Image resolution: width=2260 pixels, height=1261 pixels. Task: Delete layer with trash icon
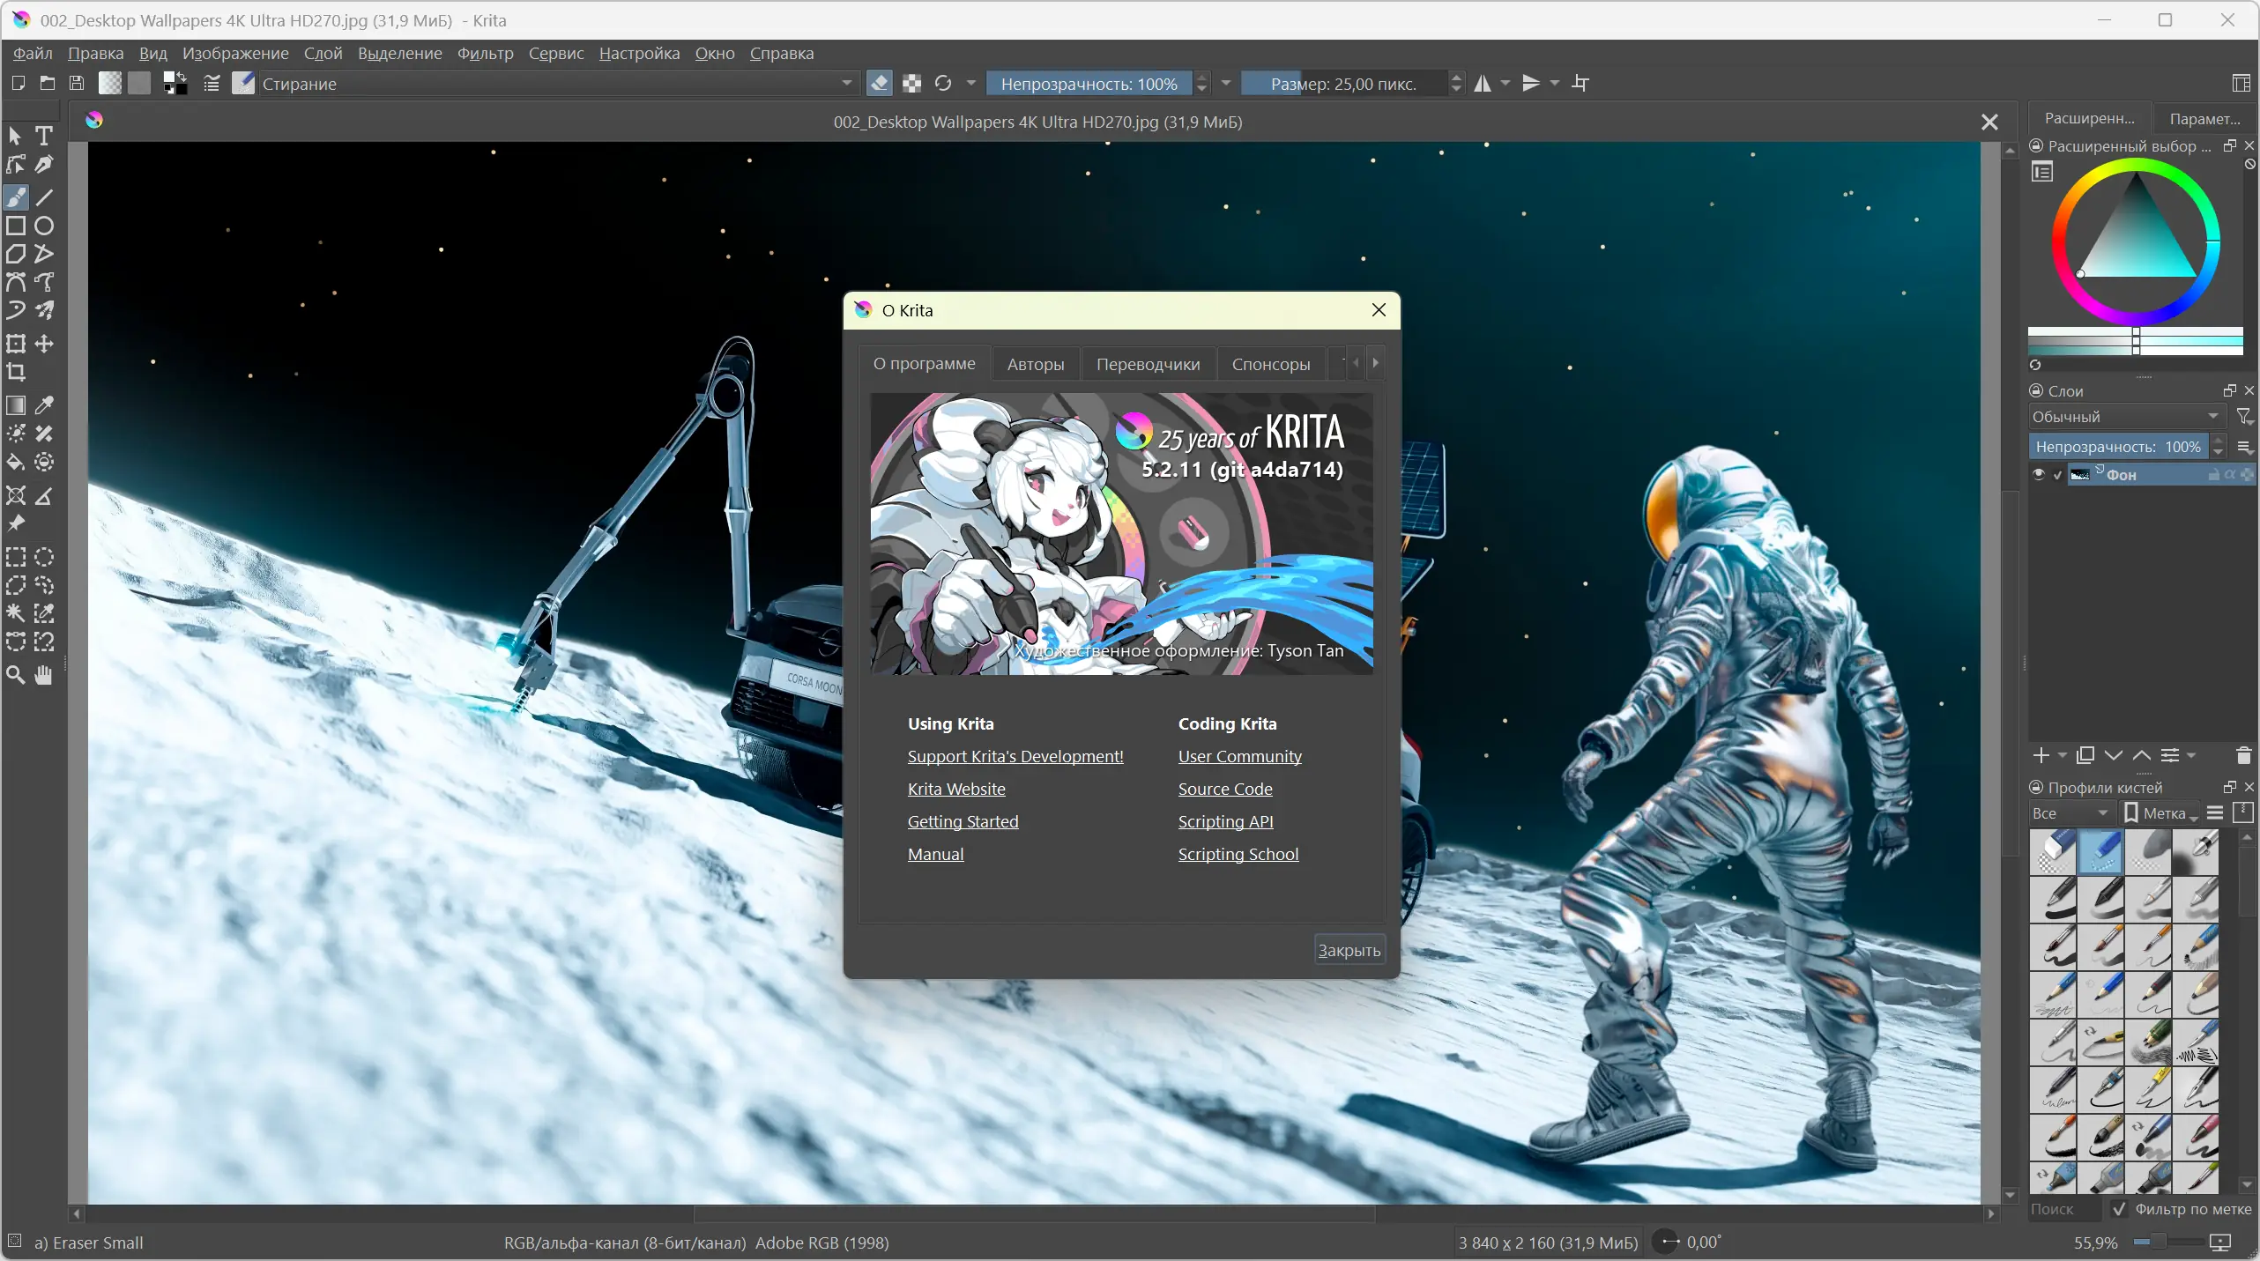[2243, 756]
